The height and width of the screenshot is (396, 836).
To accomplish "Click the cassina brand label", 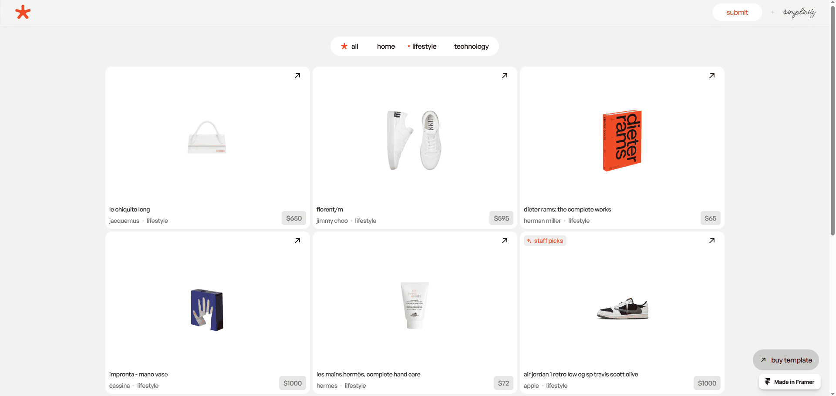I will click(x=120, y=386).
